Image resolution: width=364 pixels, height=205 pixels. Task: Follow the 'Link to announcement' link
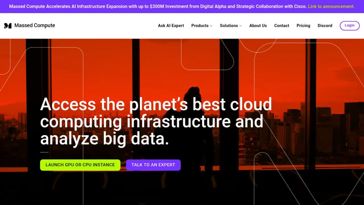pyautogui.click(x=331, y=6)
